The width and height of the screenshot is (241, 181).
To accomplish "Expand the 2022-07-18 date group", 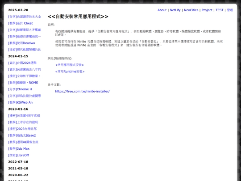I will point(18,162).
